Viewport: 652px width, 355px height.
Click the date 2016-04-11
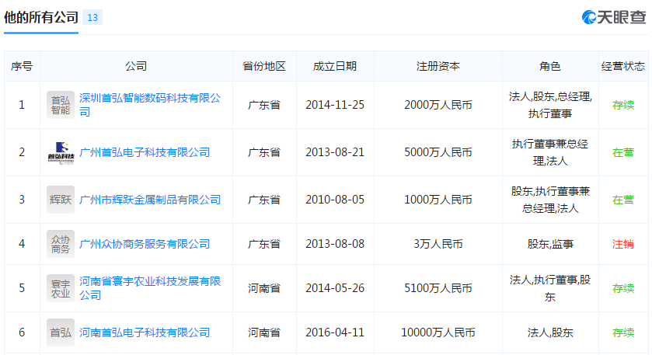tap(335, 332)
